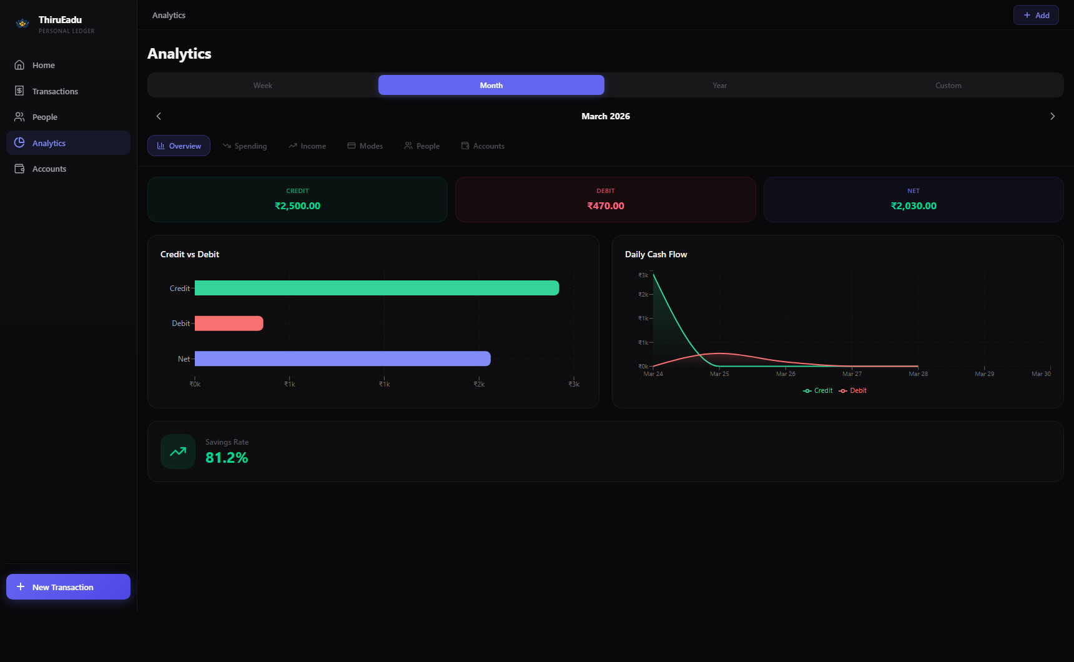This screenshot has width=1074, height=662.
Task: Switch period selector to Week
Action: coord(262,85)
